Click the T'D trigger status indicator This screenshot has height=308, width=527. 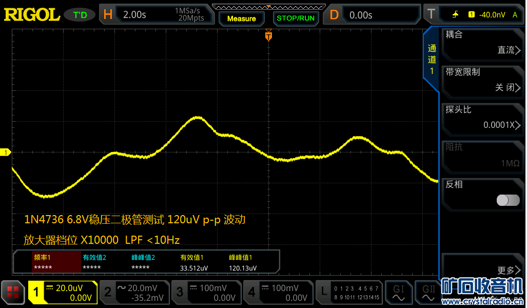tap(80, 15)
